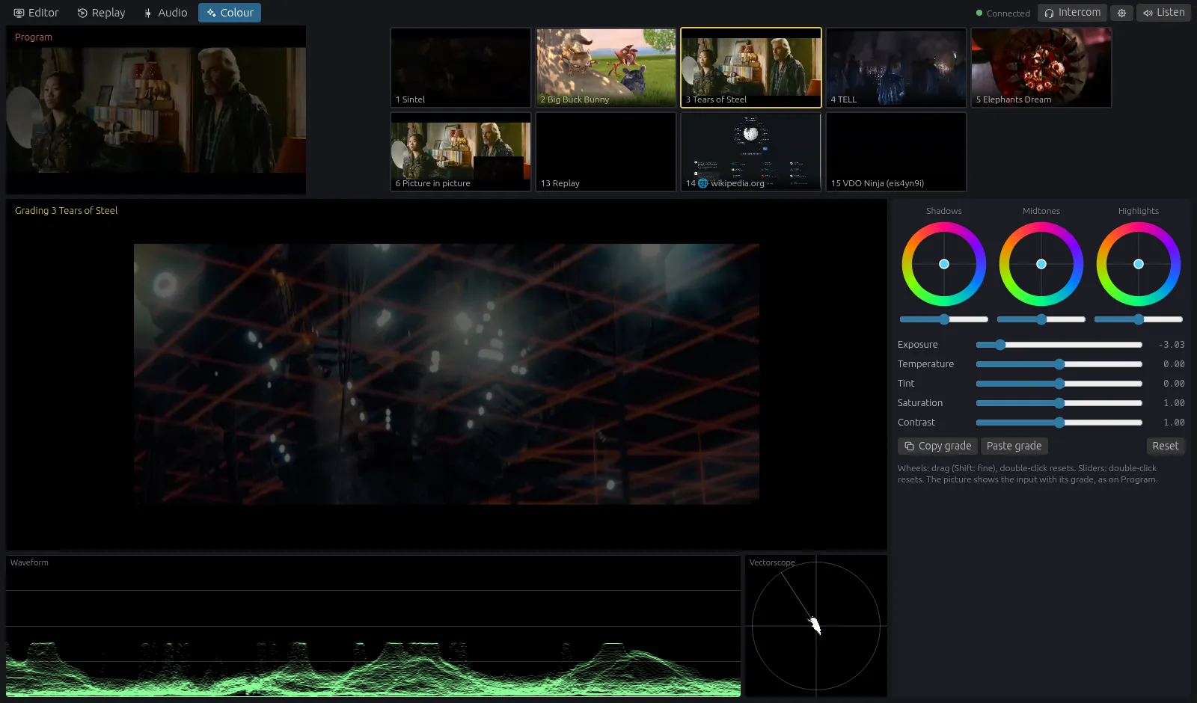Click the Saturation value 1.00

click(1174, 403)
